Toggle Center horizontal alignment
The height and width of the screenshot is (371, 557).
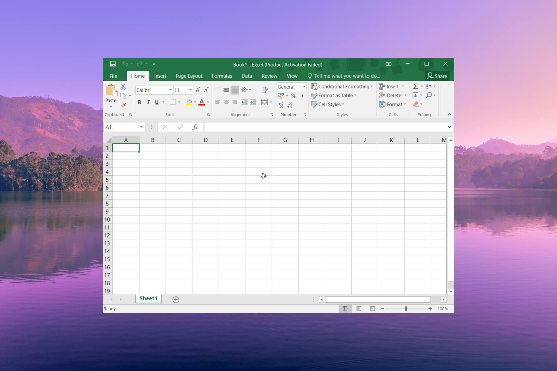coord(226,102)
